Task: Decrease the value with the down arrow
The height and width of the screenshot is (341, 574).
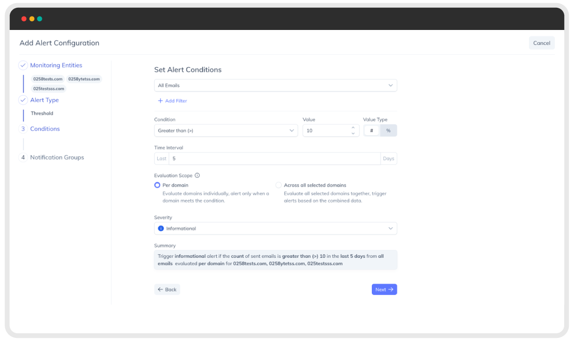Action: click(353, 133)
